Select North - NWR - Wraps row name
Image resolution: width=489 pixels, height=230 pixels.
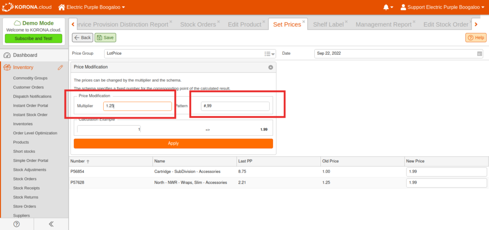(191, 182)
